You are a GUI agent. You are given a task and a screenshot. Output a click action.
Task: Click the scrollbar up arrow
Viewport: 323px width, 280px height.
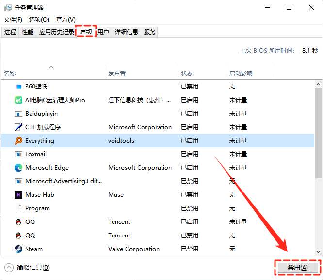click(x=319, y=84)
